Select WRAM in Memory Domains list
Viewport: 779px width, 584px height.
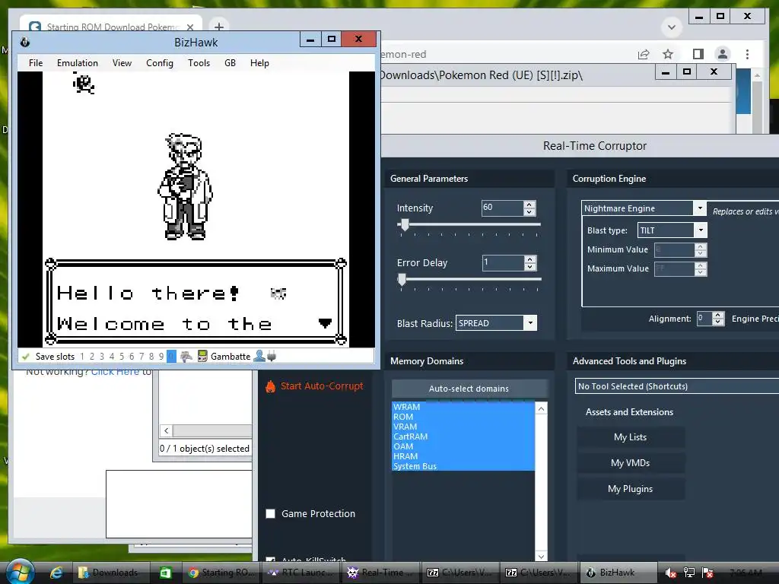[x=463, y=407]
